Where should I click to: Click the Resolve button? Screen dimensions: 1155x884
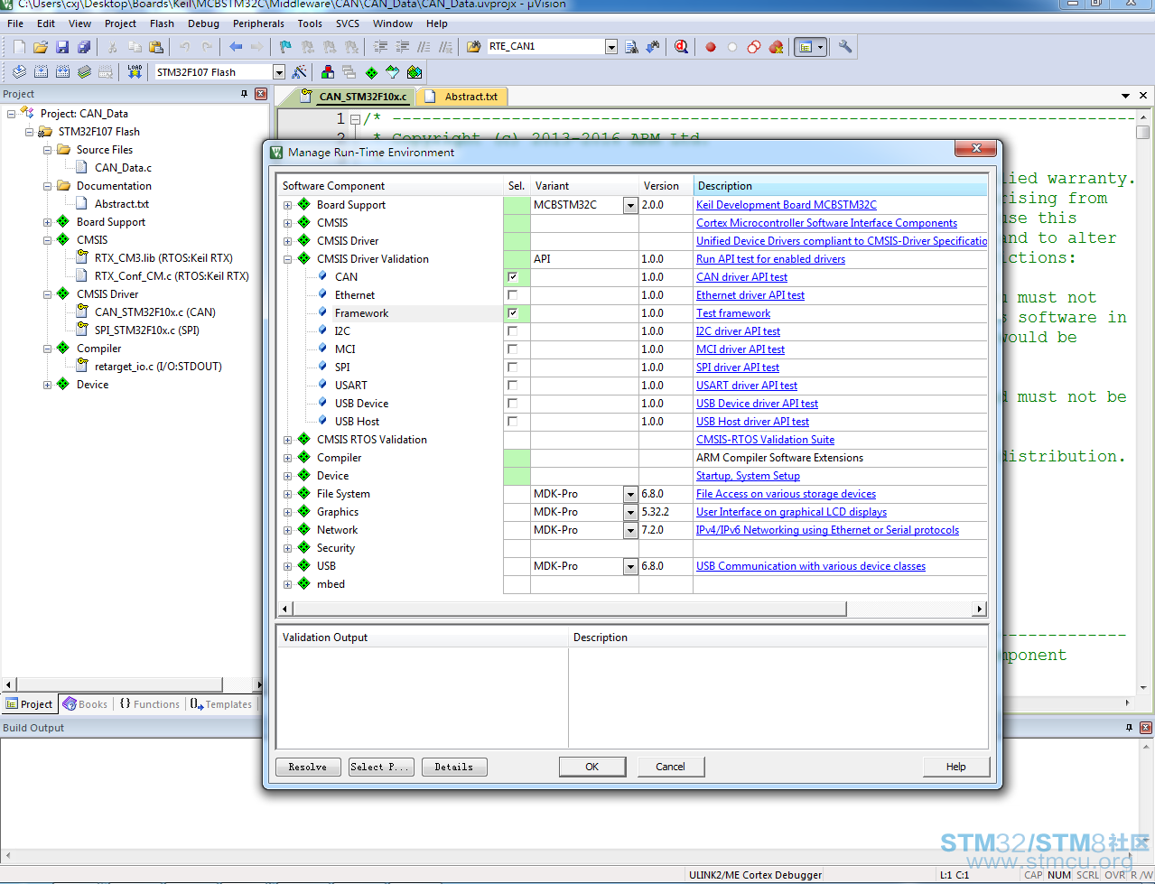point(308,767)
